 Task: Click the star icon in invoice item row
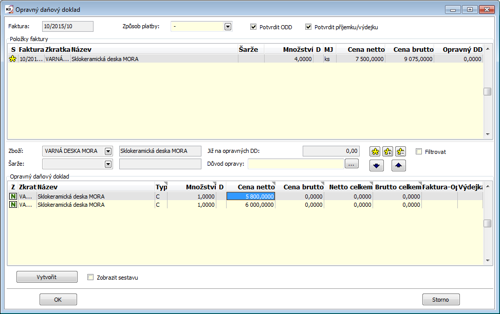12,59
